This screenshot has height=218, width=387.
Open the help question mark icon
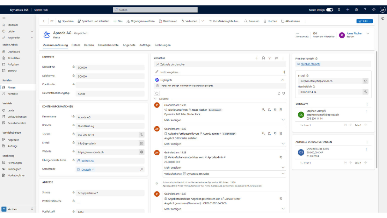point(365,10)
